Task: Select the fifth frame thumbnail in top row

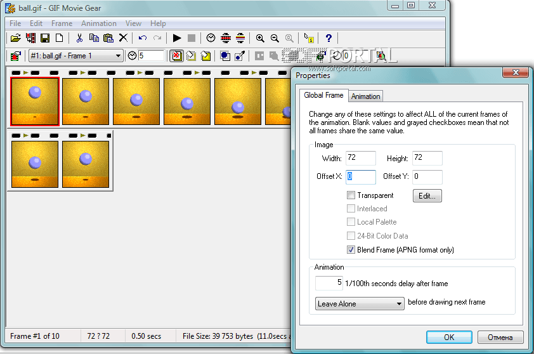Action: [x=238, y=102]
